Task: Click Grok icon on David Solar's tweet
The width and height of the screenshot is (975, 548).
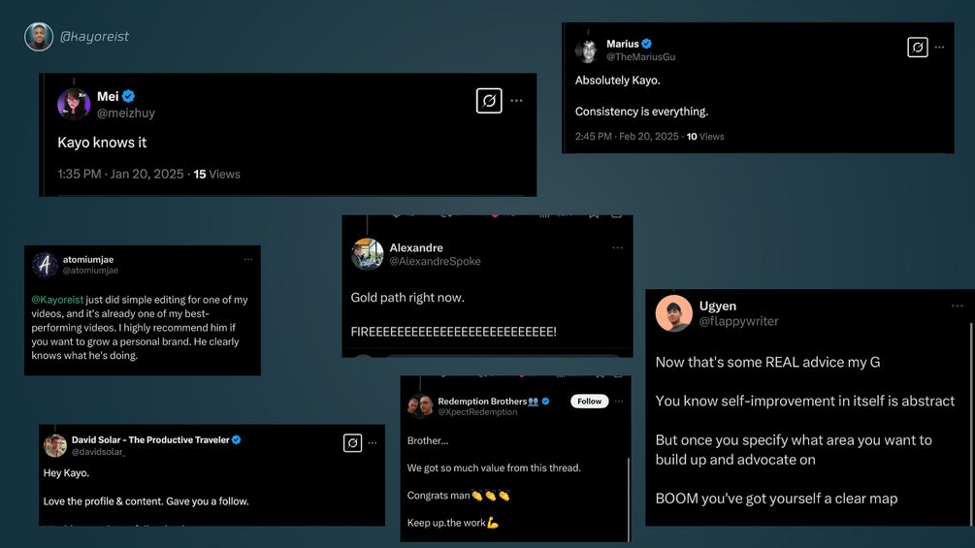Action: pos(352,443)
